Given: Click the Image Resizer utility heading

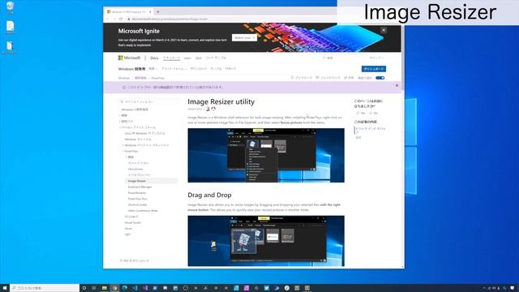Looking at the screenshot, I should tap(221, 101).
